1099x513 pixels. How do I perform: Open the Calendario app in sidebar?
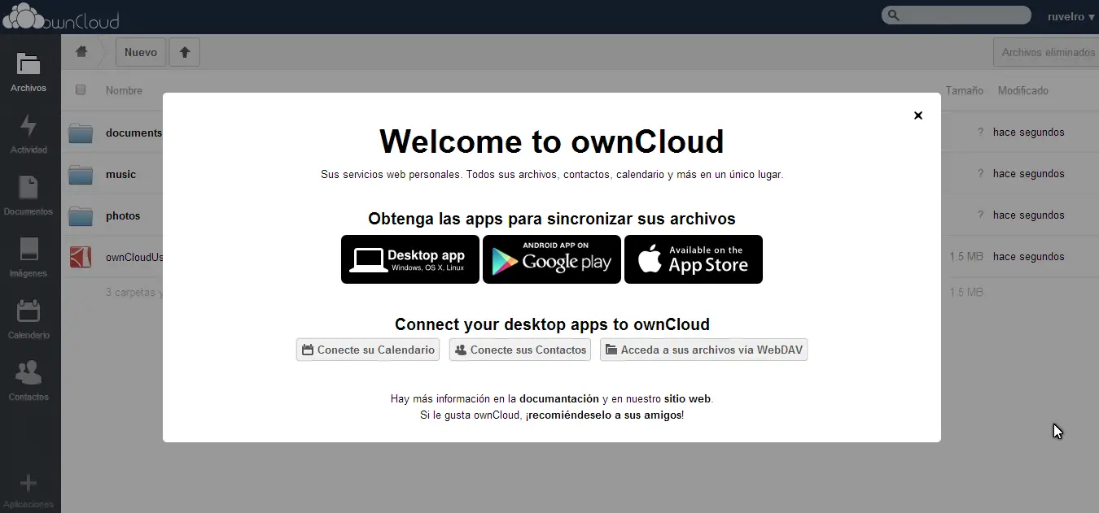click(x=28, y=320)
